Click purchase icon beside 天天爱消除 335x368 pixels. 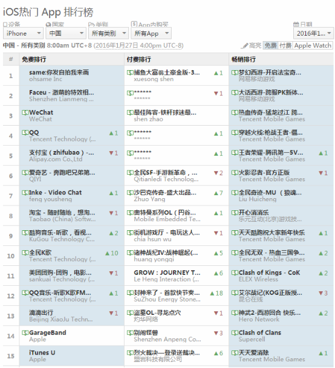235,353
